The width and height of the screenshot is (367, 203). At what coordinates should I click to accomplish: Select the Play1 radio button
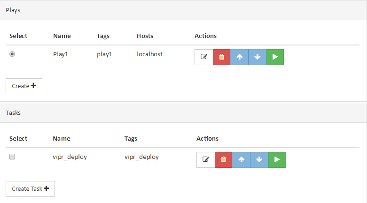pos(12,54)
